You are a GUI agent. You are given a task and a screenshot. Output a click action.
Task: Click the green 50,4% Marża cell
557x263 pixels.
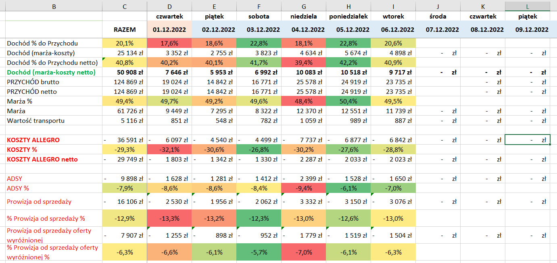point(348,101)
